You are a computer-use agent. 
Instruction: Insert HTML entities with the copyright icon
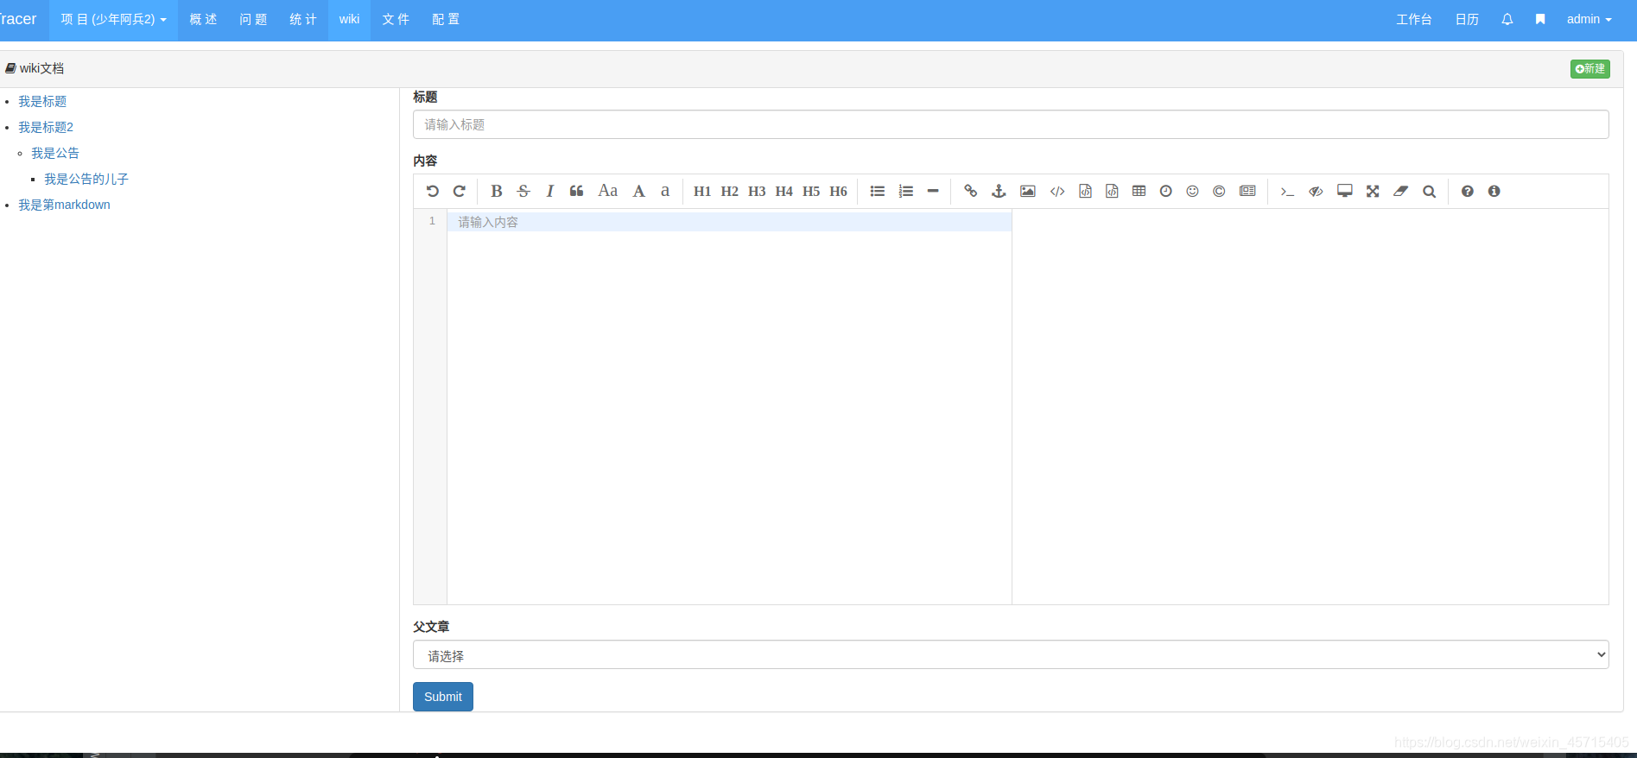[x=1220, y=192]
